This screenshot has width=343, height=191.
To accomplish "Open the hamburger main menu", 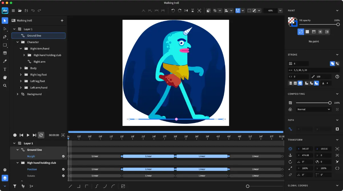I will [13, 11].
